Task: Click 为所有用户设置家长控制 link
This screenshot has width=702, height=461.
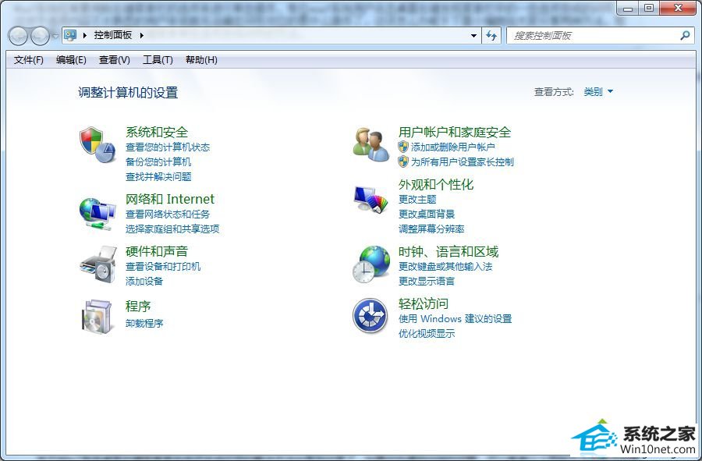Action: click(462, 161)
